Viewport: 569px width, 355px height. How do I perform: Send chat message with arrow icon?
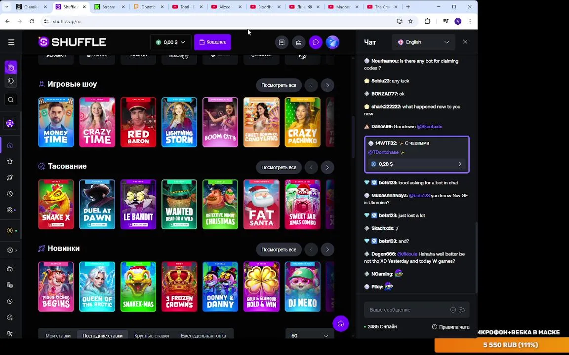[x=462, y=310]
